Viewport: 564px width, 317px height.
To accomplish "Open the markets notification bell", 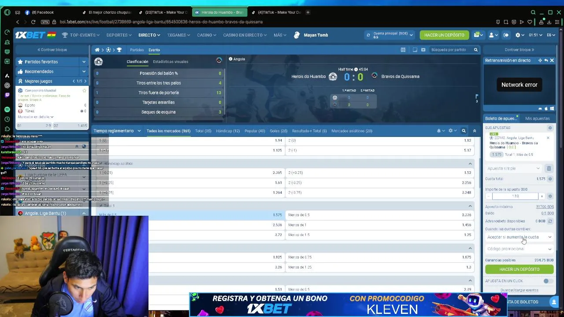I will (x=439, y=131).
